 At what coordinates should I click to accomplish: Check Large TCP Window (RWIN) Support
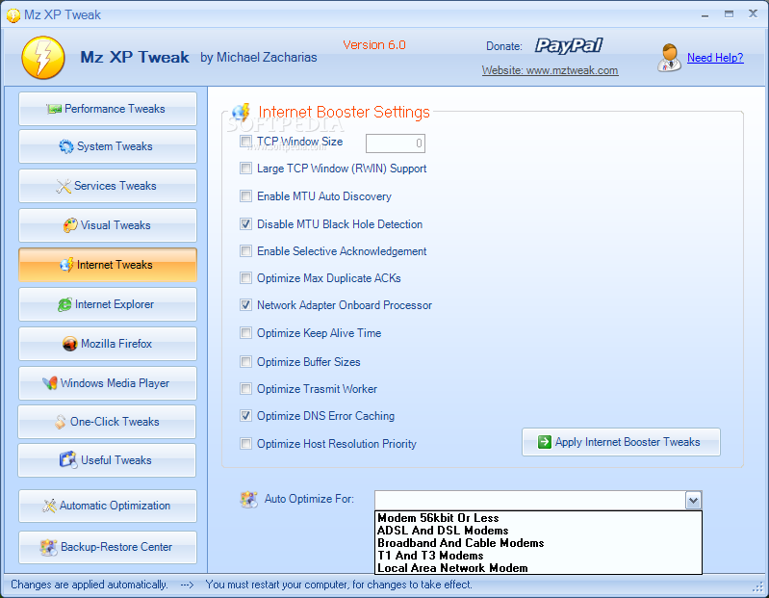tap(245, 169)
